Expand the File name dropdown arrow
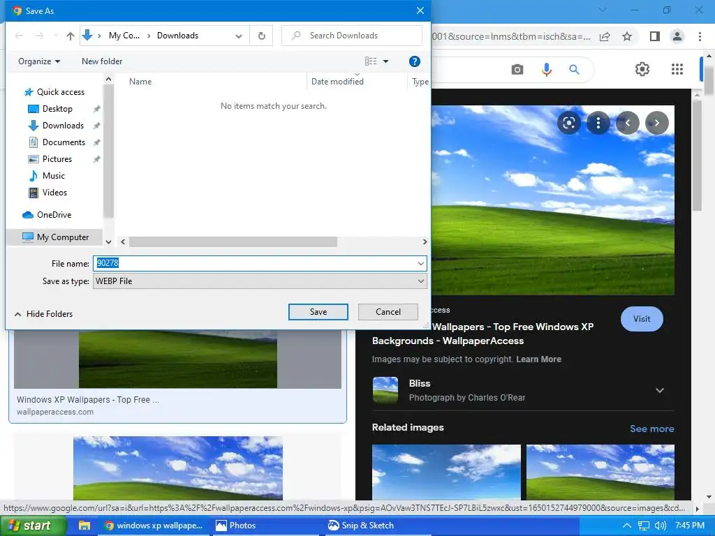Screen dimensions: 715x536 click(x=420, y=263)
